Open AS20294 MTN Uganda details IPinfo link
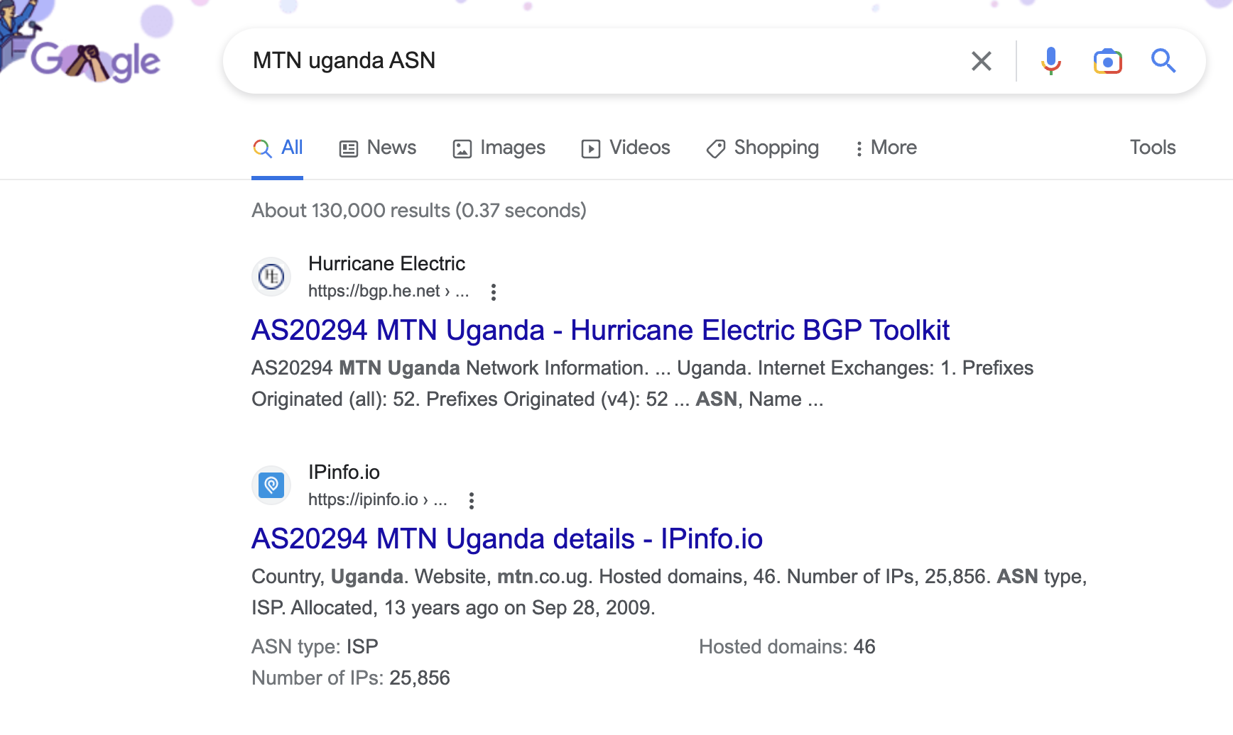This screenshot has height=735, width=1233. point(507,539)
